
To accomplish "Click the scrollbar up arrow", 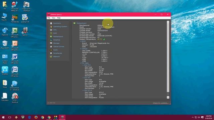I will click(168, 22).
